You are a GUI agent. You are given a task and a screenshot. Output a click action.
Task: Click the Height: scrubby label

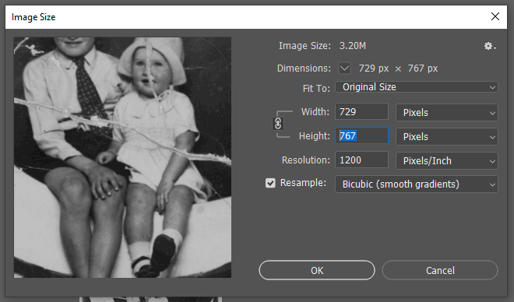[x=314, y=135]
